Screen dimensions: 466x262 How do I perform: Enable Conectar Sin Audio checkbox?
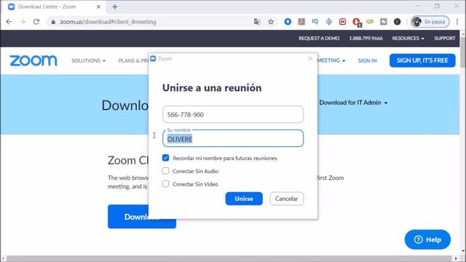click(x=165, y=171)
